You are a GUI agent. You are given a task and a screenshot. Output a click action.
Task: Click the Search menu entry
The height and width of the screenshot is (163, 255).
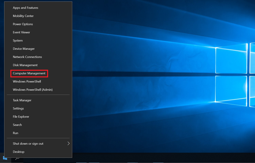[x=38, y=125]
